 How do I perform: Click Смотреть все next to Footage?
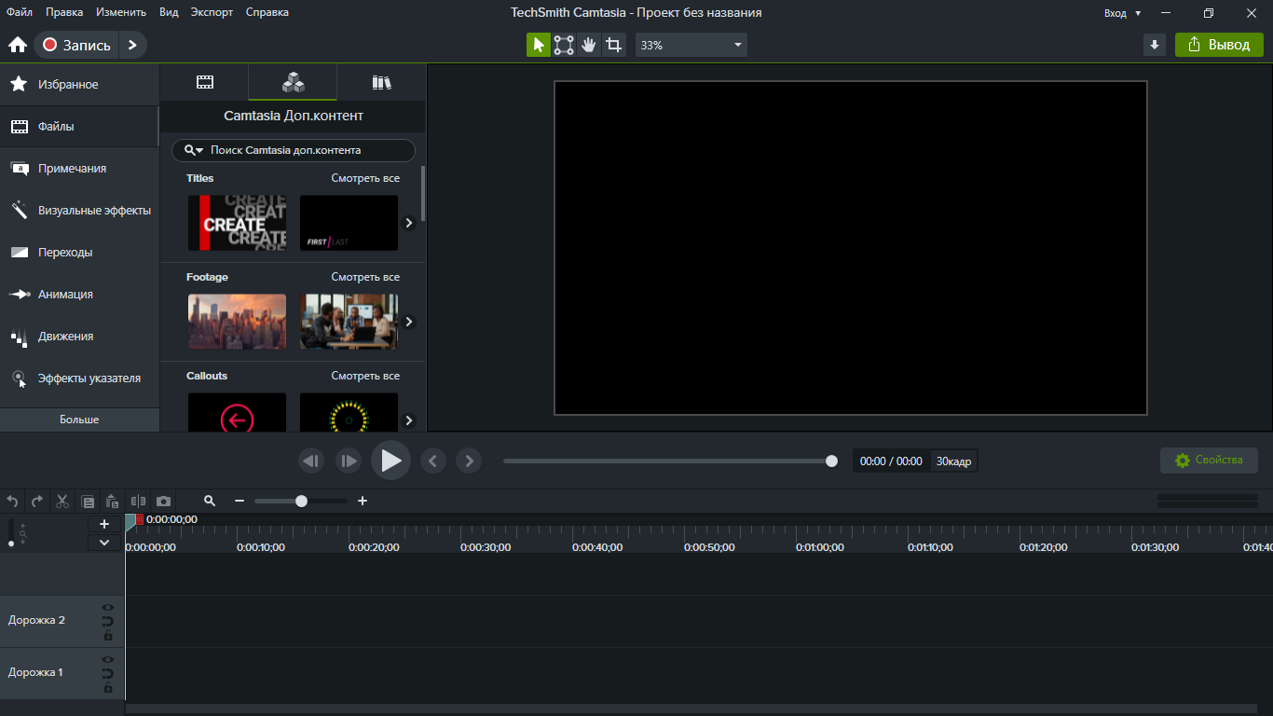coord(365,277)
